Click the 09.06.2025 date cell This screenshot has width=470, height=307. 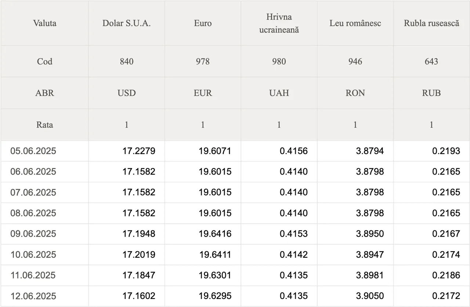tap(33, 234)
